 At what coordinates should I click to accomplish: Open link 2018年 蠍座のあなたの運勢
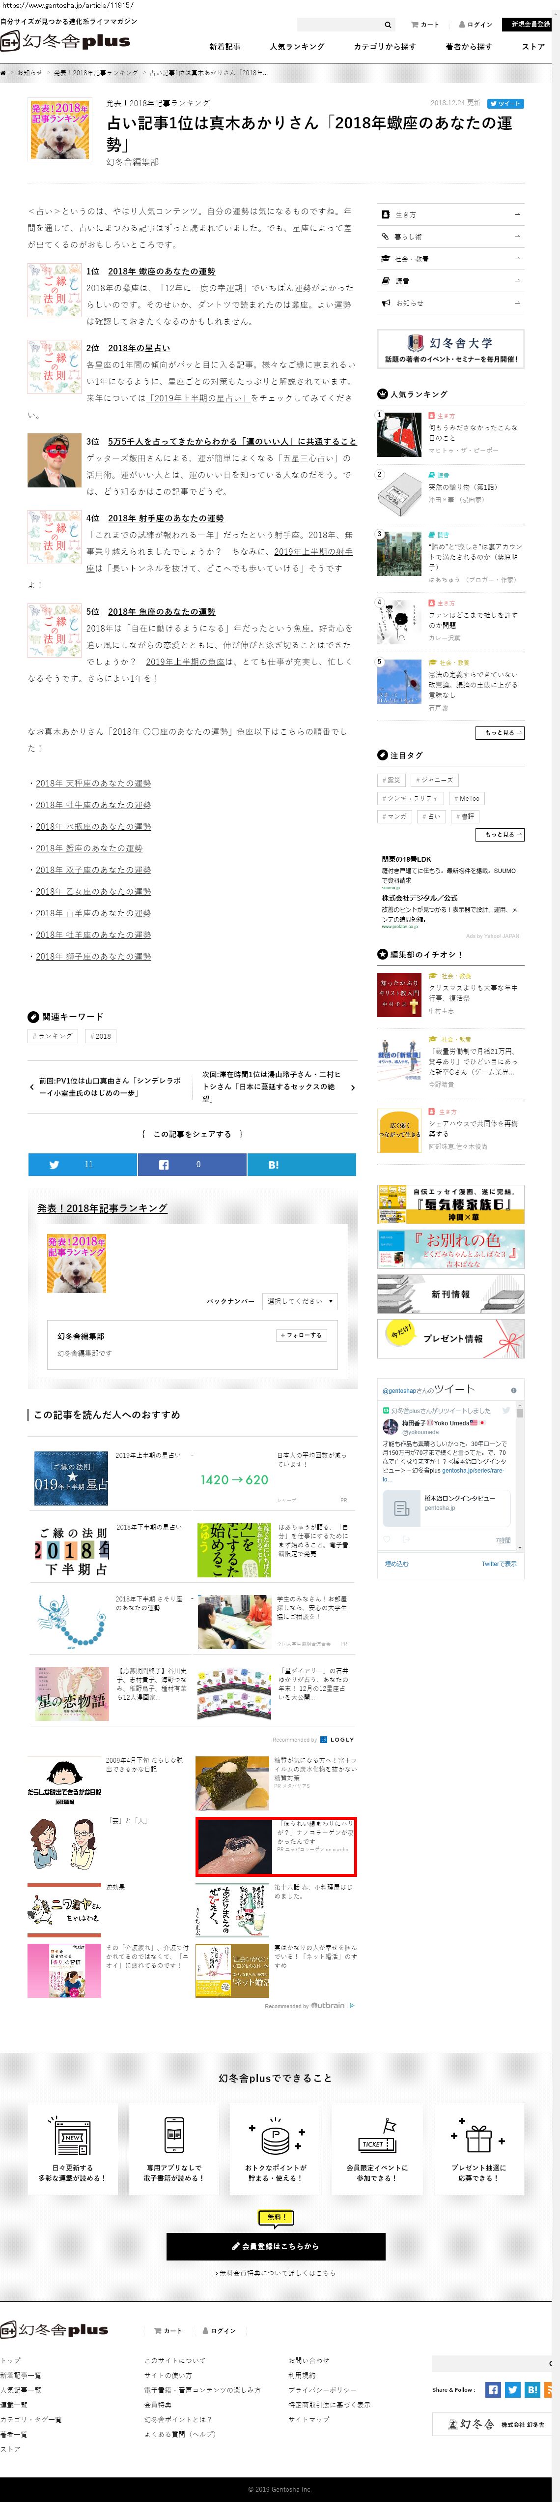click(161, 272)
